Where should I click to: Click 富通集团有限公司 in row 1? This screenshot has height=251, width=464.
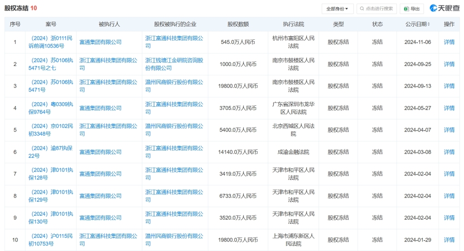point(100,42)
